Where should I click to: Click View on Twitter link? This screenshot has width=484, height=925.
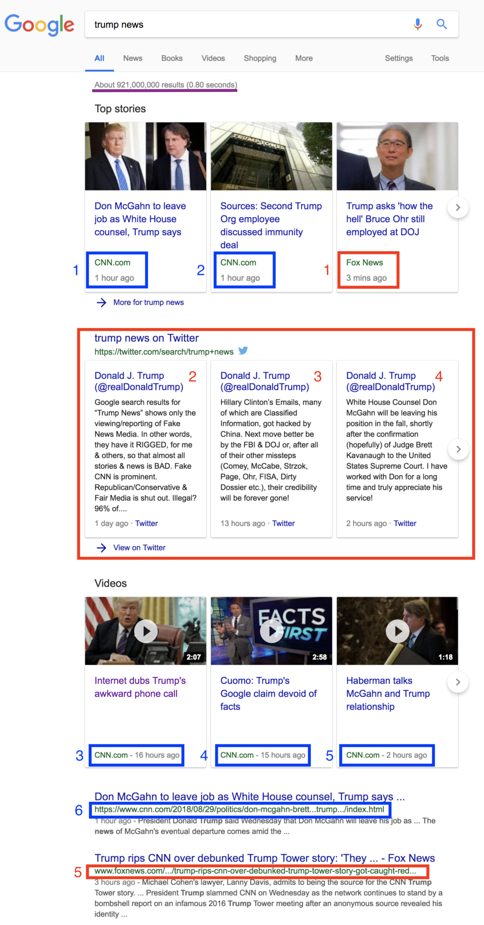[x=139, y=548]
